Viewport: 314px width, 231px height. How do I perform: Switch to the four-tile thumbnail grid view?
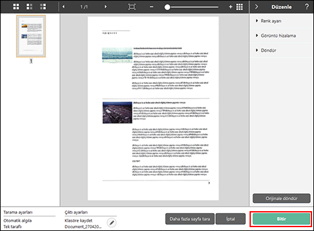(16, 7)
